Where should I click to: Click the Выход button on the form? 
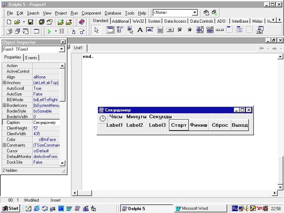point(240,125)
